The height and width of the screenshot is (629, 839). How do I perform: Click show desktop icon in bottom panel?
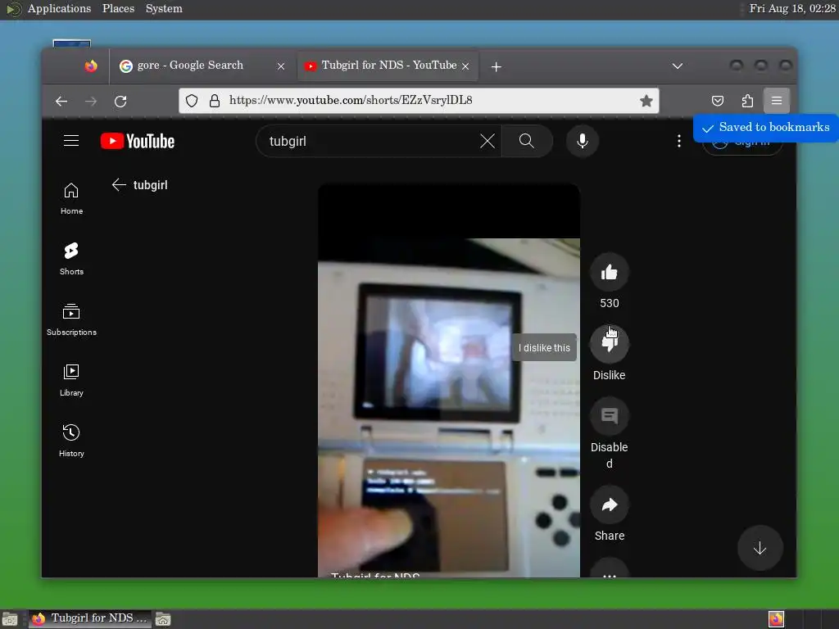[x=10, y=619]
